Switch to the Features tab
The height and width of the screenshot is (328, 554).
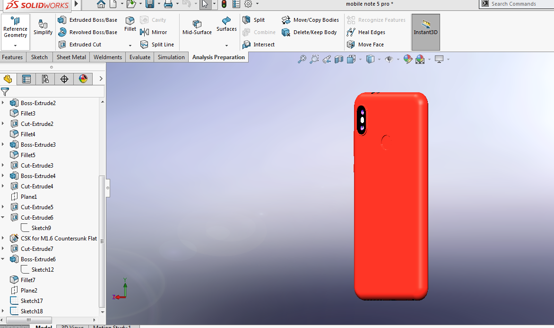pyautogui.click(x=12, y=57)
